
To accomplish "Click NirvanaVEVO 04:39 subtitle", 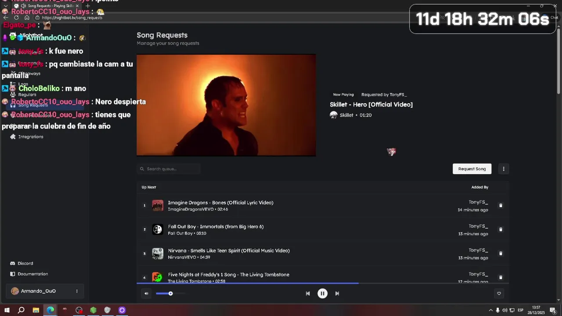I will 189,257.
